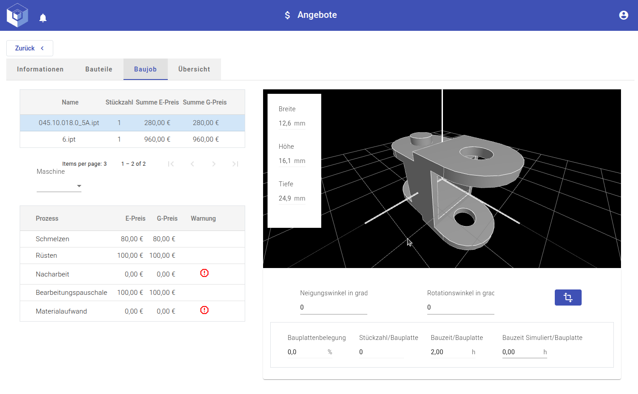Screen dimensions: 638x394
Task: Open the notifications bell
Action: 43,18
